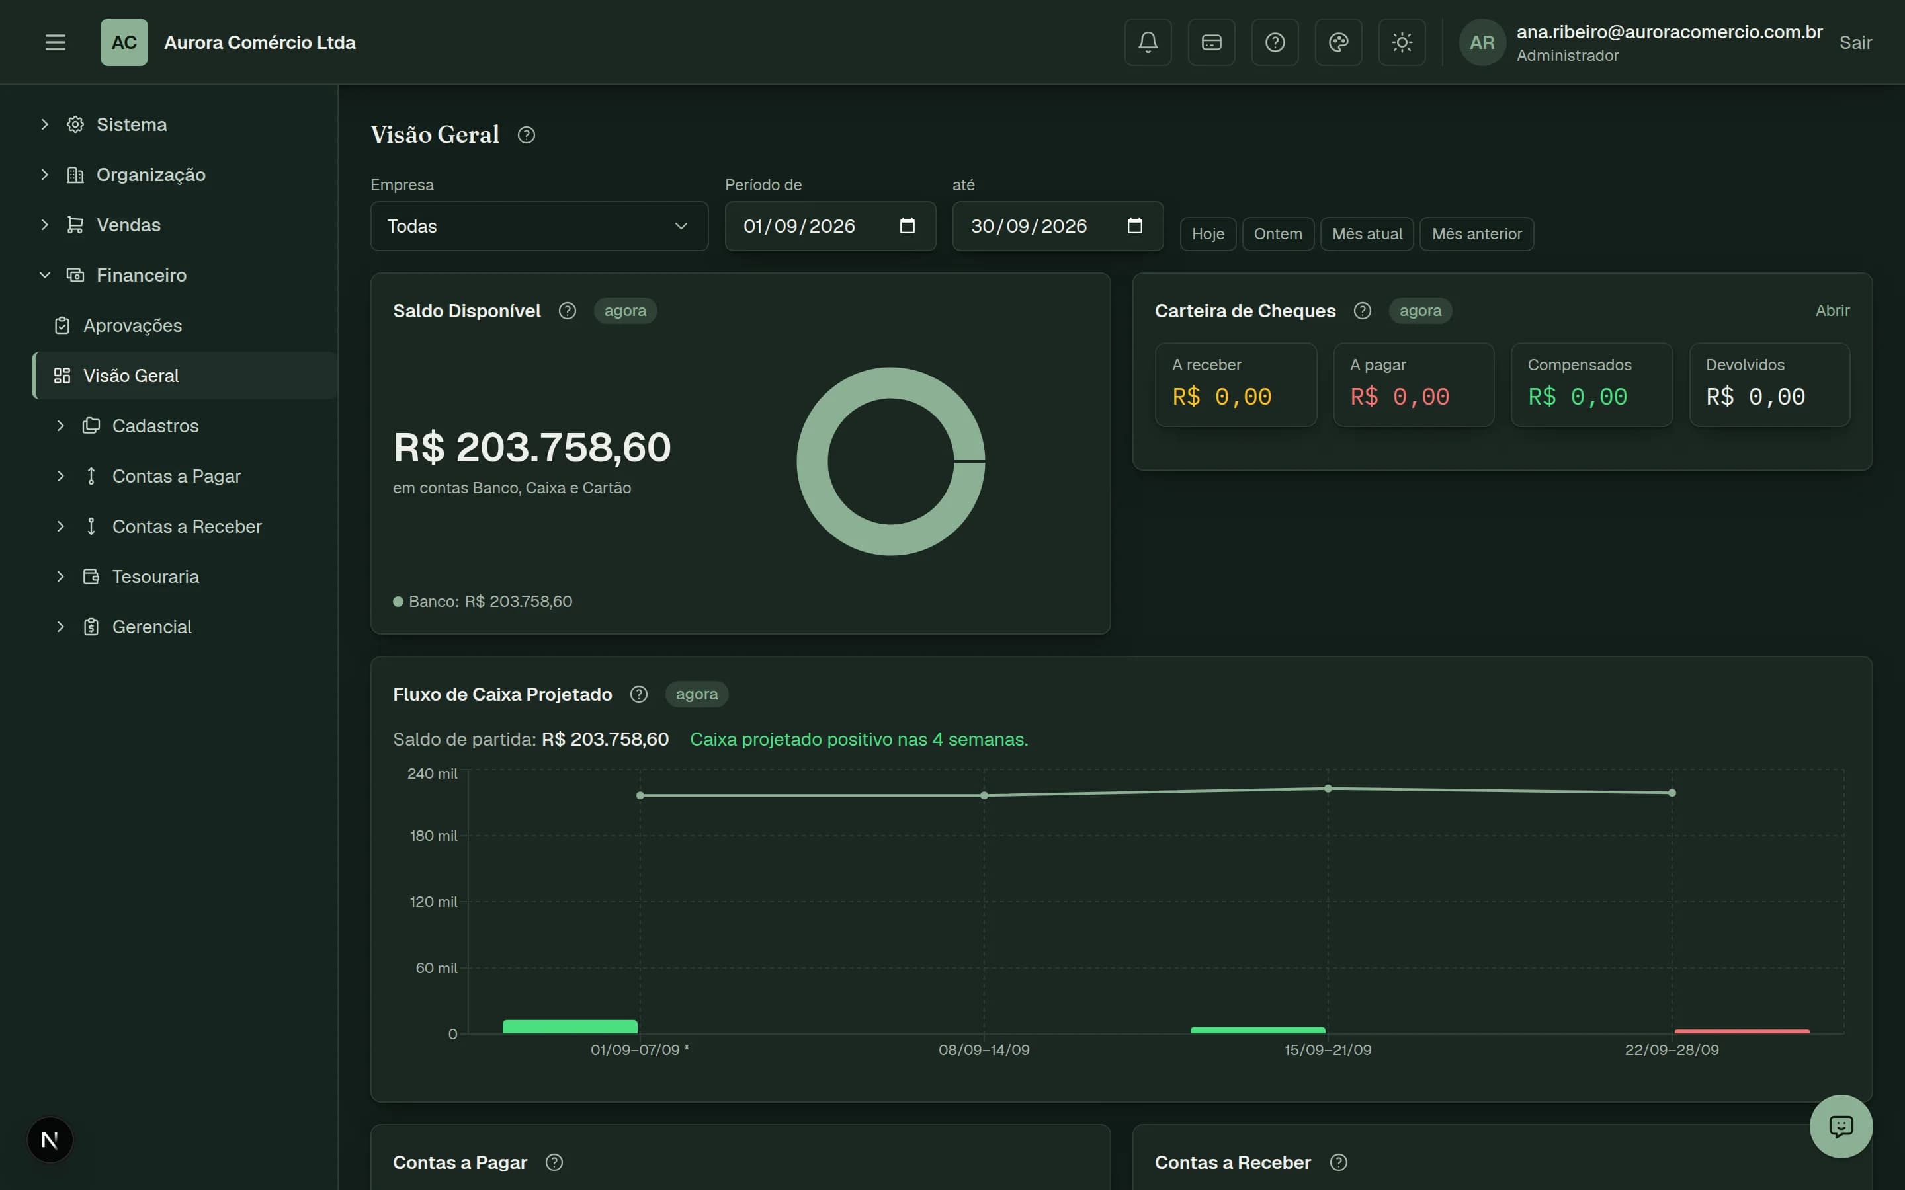Image resolution: width=1905 pixels, height=1190 pixels.
Task: Open the color palette theme picker
Action: (1338, 42)
